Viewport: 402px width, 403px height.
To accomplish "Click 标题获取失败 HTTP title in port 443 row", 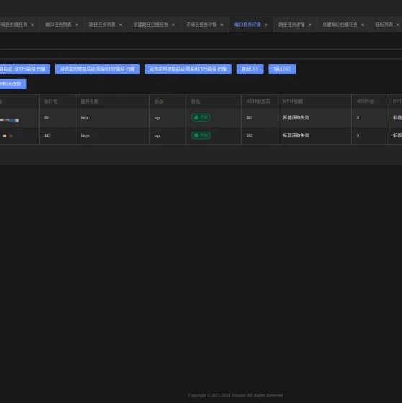I will click(x=296, y=135).
